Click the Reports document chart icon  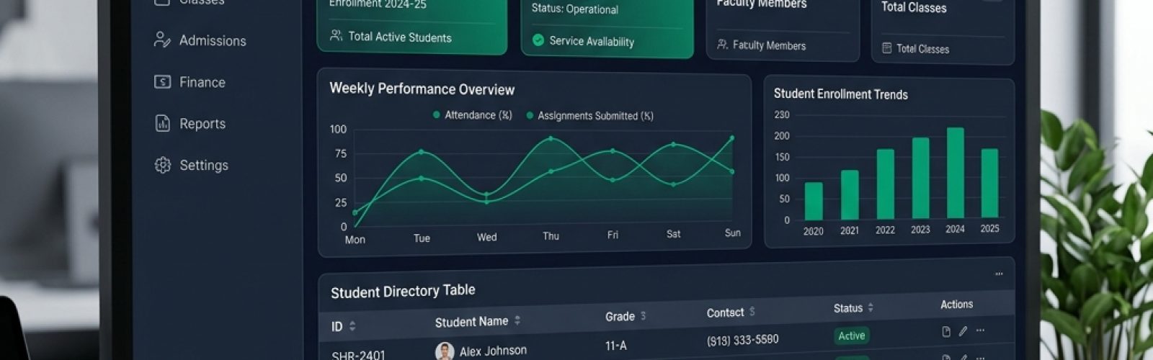point(162,123)
